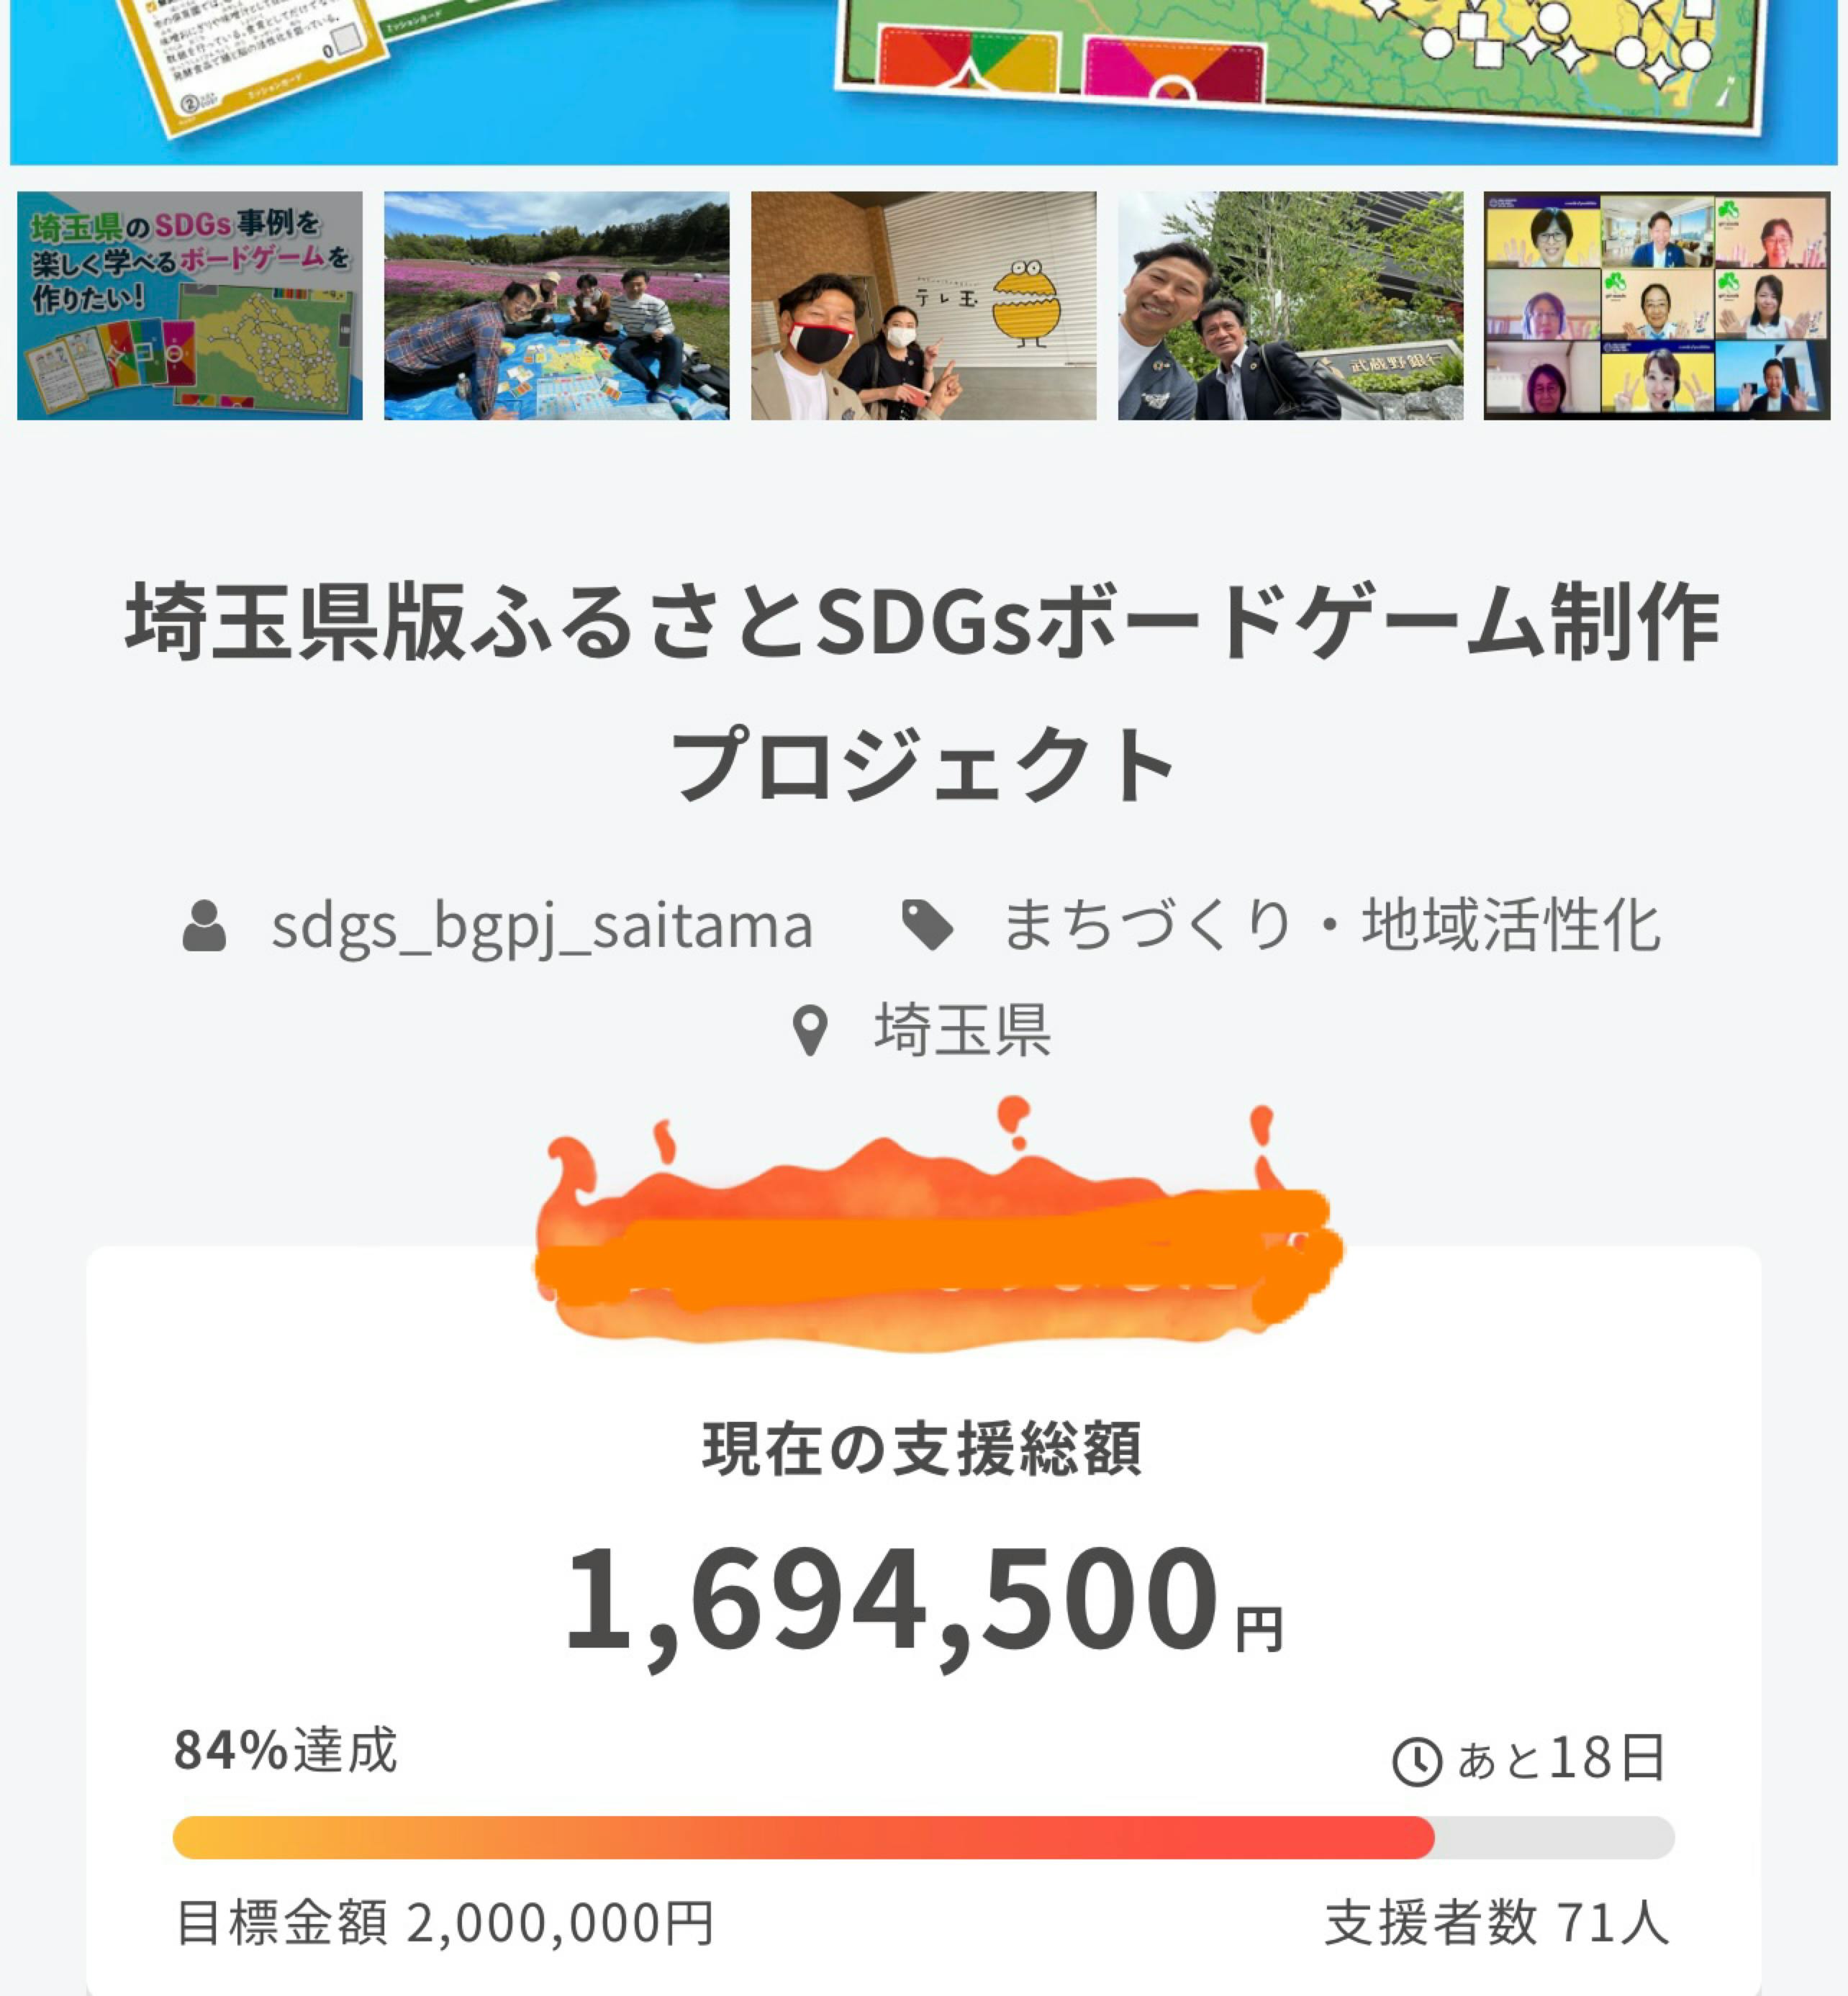Click the category tag icon
Image resolution: width=1848 pixels, height=1996 pixels.
[x=927, y=925]
